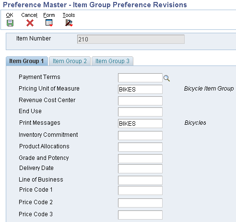Click the Line of Business field
Image resolution: width=236 pixels, height=222 pixels.
click(x=140, y=180)
